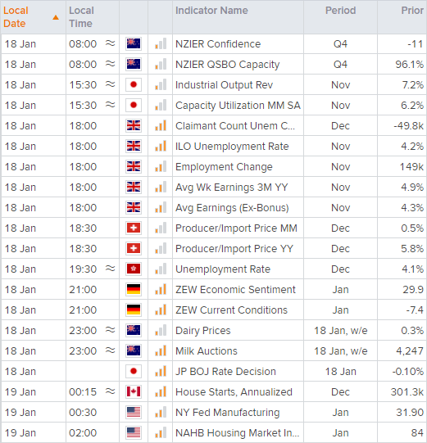The height and width of the screenshot is (443, 427).
Task: Click the importance bars icon for Milk Auctions
Action: pos(161,350)
